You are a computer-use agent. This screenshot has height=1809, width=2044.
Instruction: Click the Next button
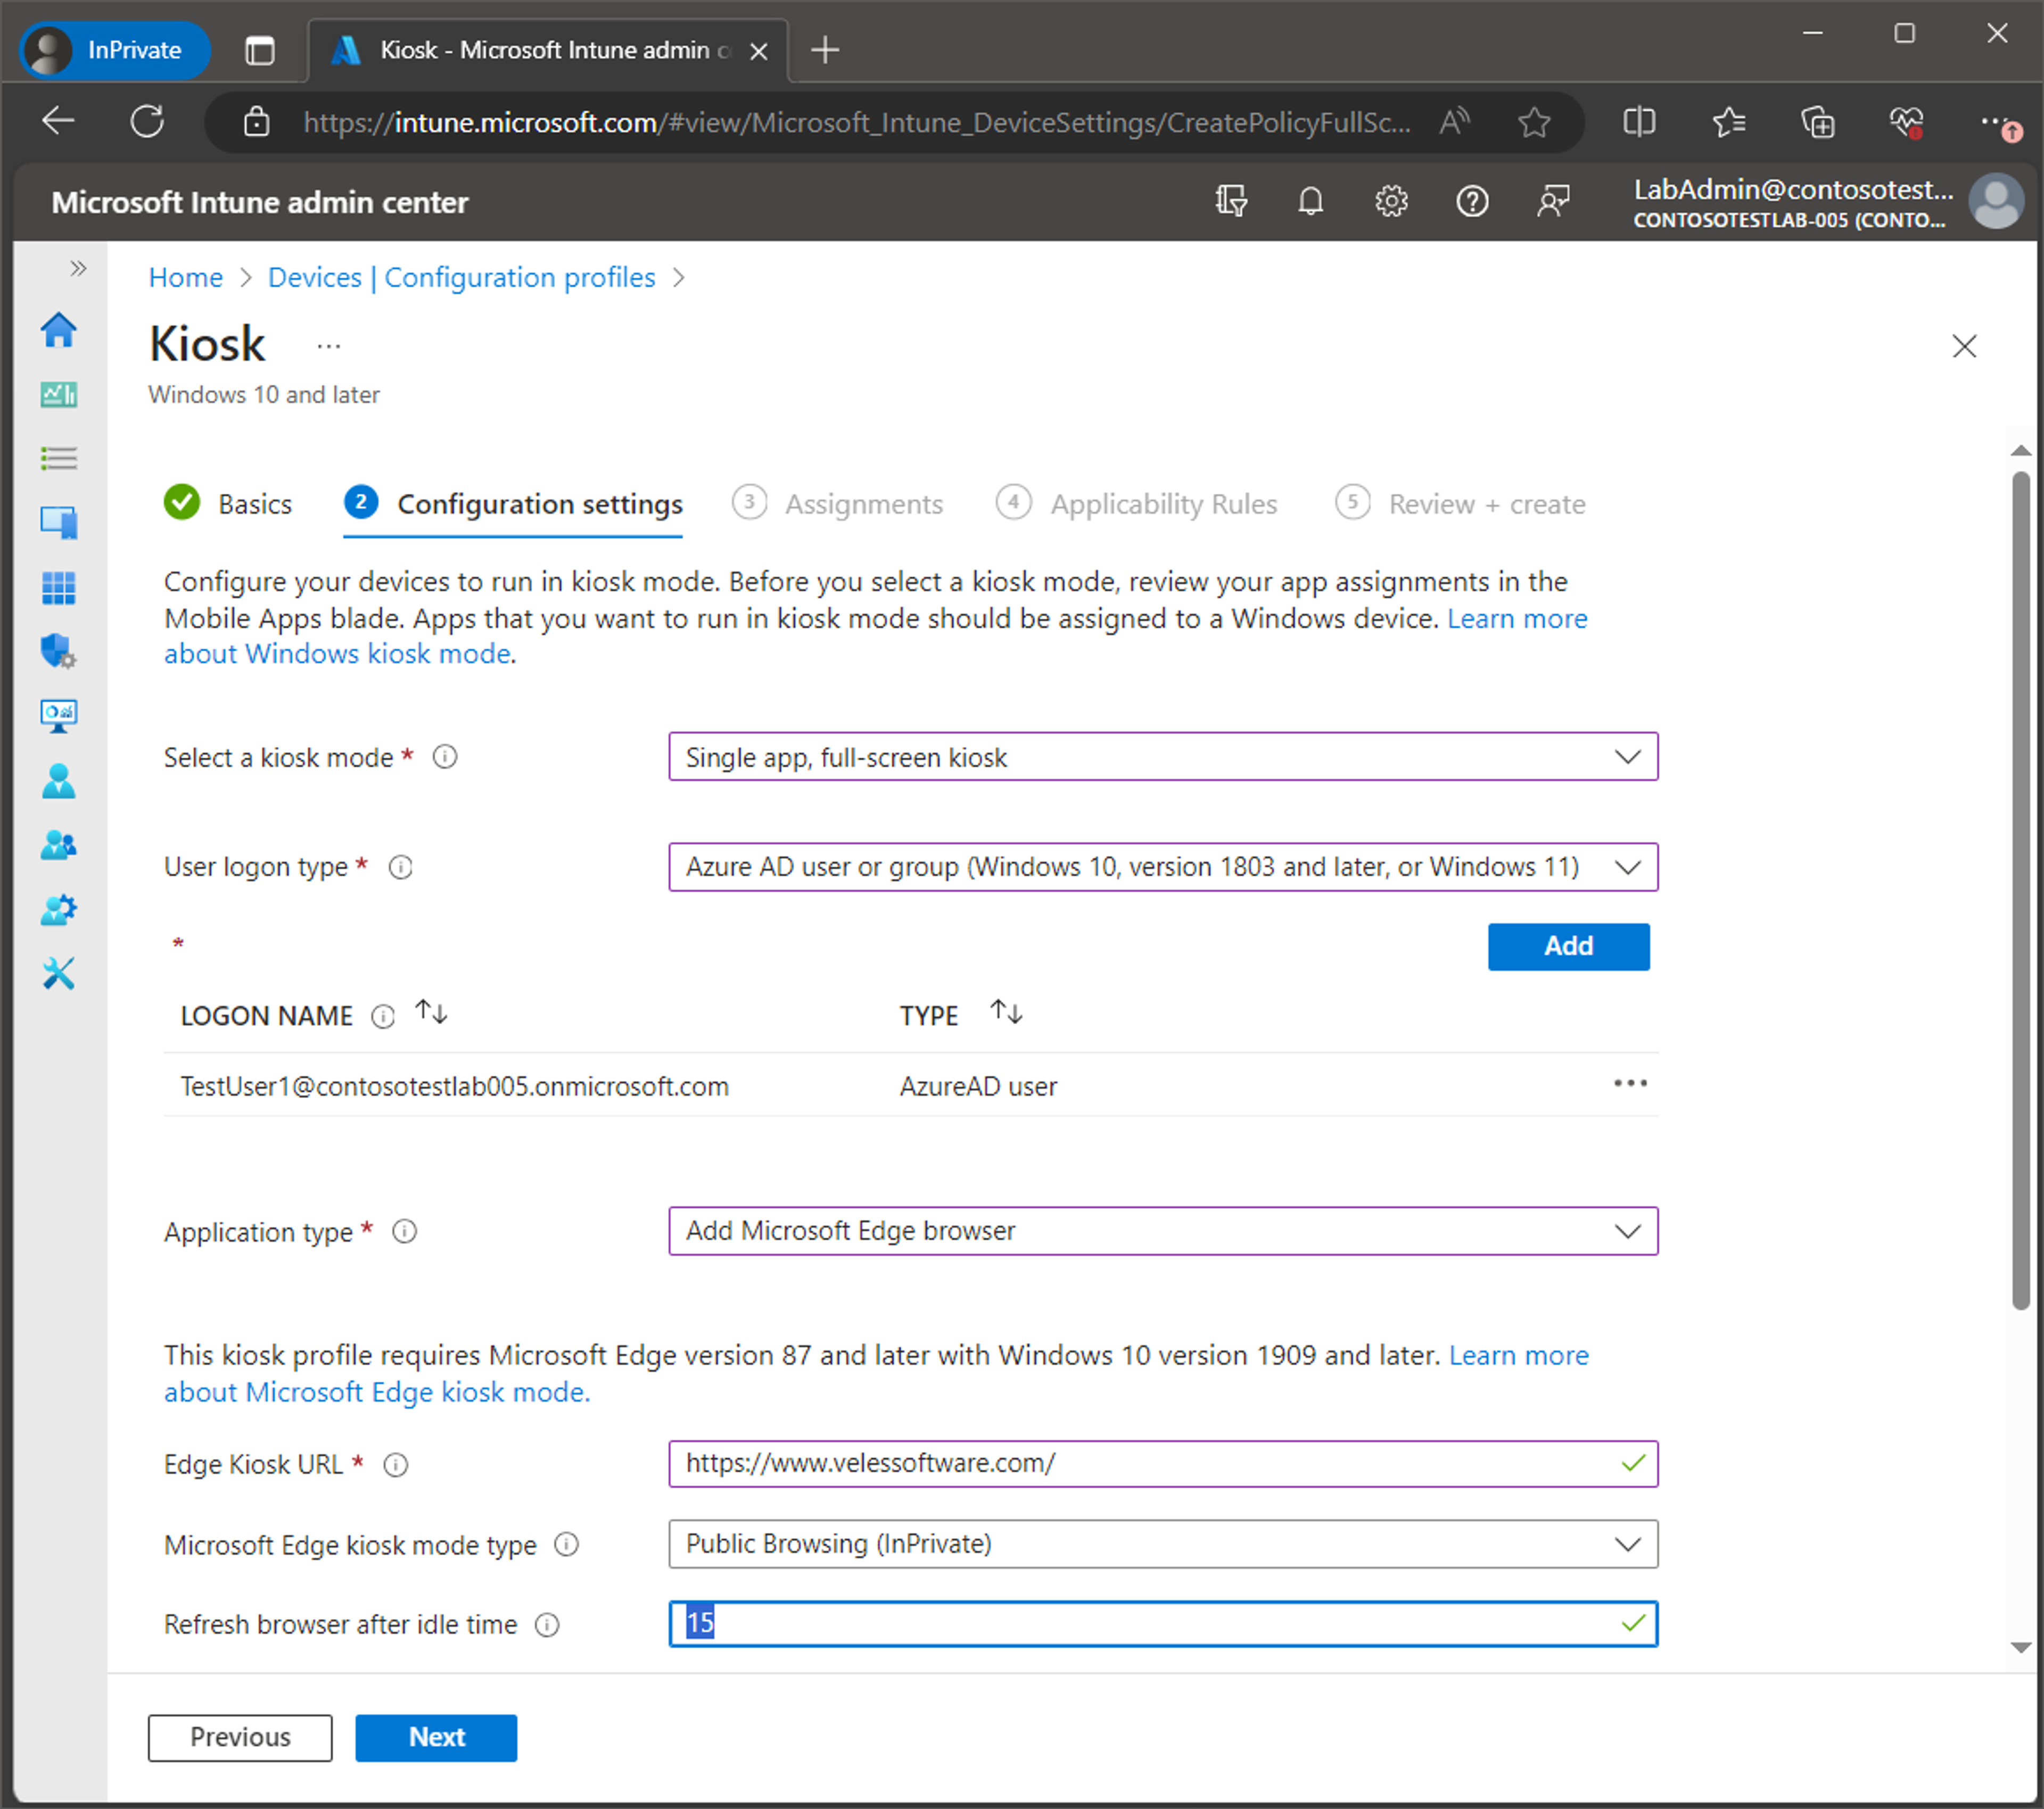tap(436, 1737)
